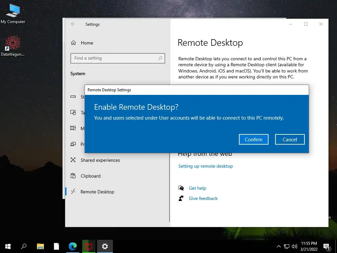Image resolution: width=337 pixels, height=253 pixels.
Task: Click the Projecting to this PC icon
Action: 73,144
